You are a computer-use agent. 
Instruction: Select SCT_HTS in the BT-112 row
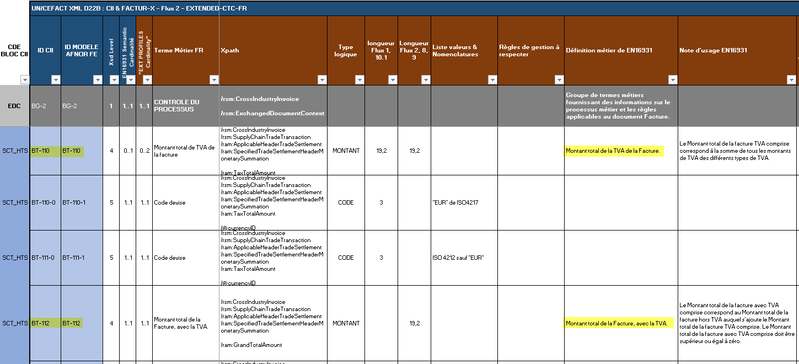(15, 323)
